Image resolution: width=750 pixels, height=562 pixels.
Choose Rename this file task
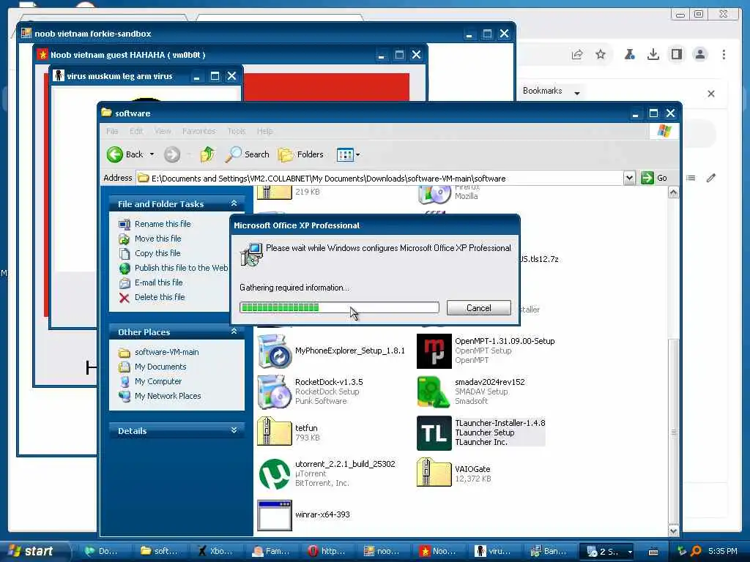(163, 224)
